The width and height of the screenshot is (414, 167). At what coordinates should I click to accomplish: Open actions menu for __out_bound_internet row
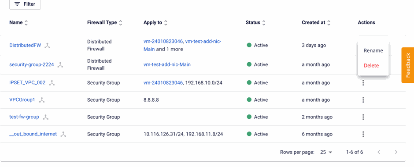pyautogui.click(x=363, y=134)
